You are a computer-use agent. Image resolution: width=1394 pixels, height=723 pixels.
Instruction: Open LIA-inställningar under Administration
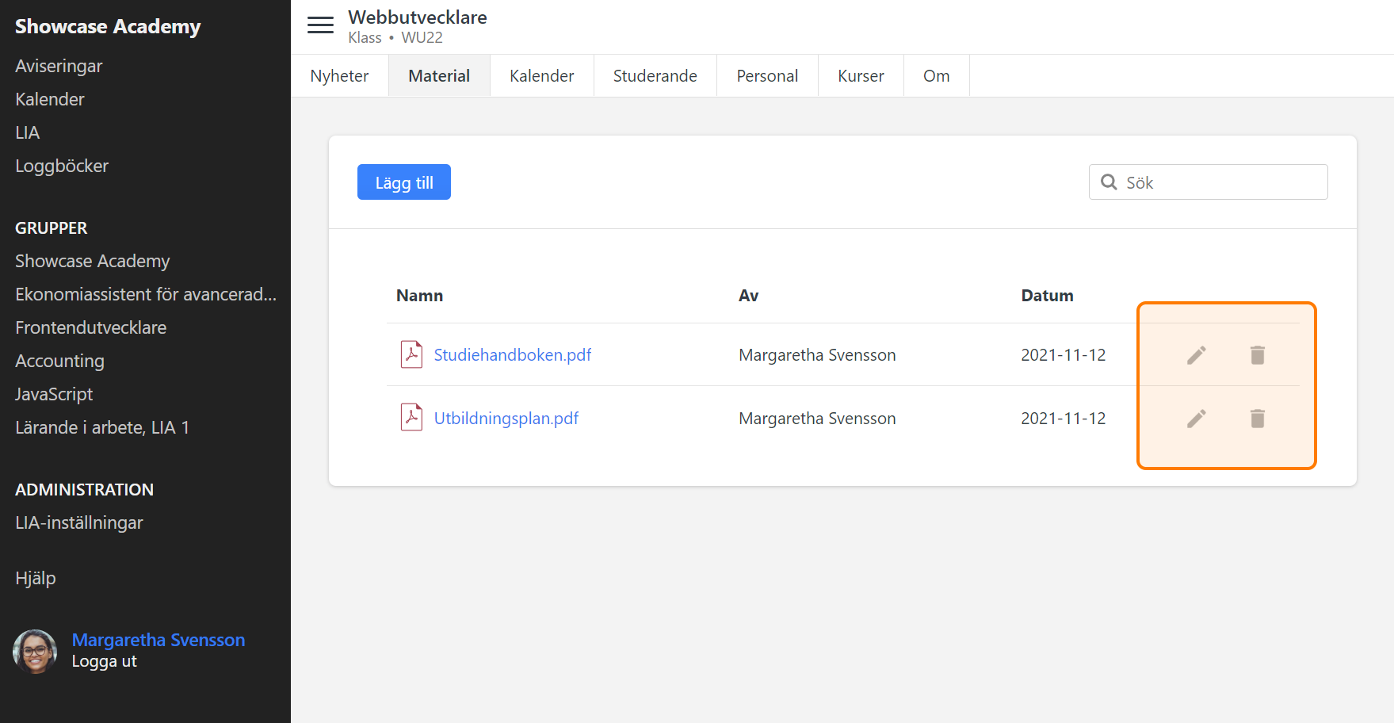pyautogui.click(x=79, y=523)
